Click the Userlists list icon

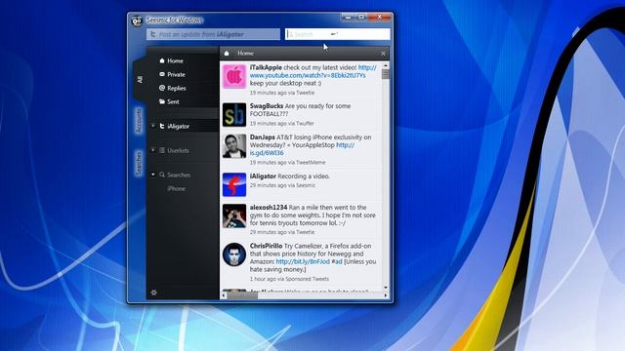point(162,150)
